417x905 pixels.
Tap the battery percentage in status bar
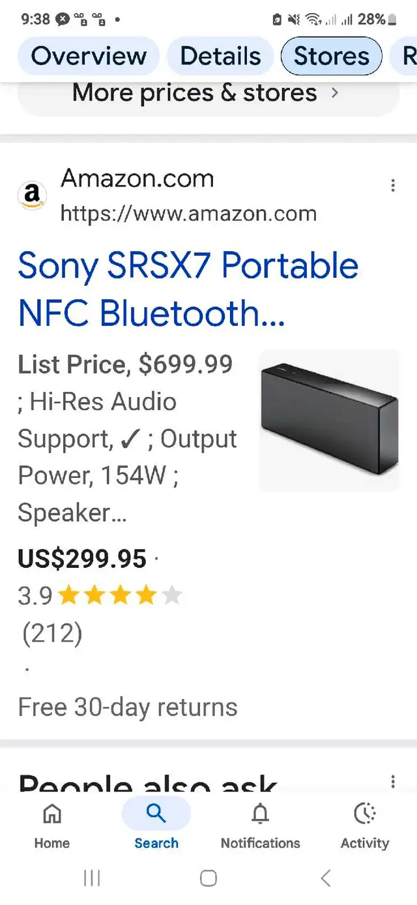coord(371,20)
